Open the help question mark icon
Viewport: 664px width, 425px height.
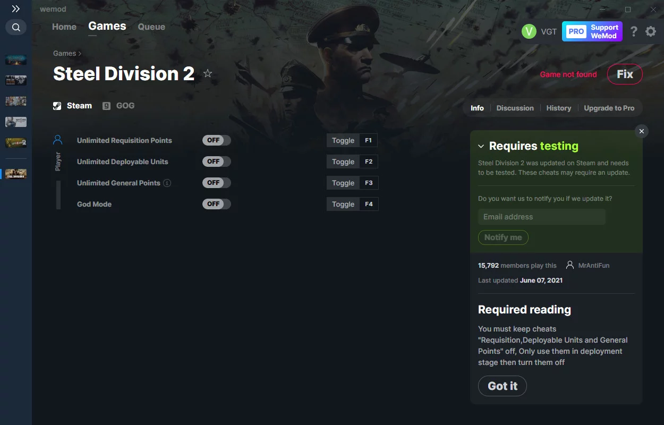coord(634,31)
